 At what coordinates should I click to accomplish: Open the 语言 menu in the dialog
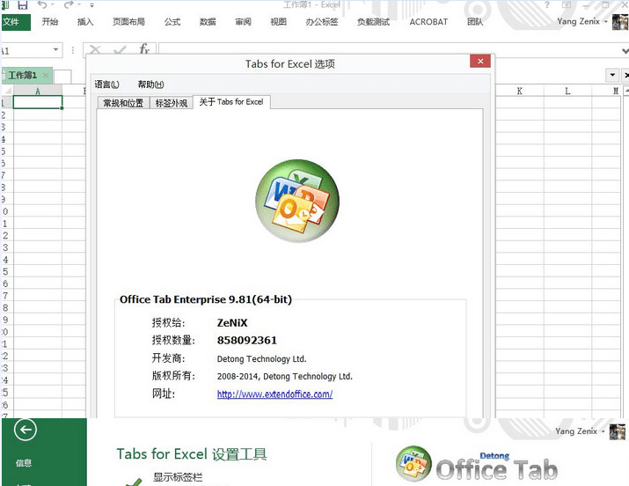click(x=106, y=85)
